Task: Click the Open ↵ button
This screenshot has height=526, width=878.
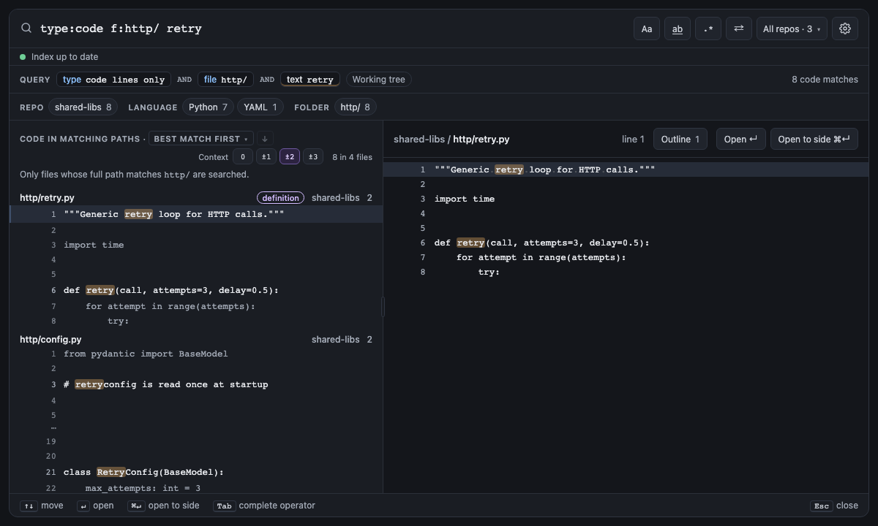Action: coord(740,139)
